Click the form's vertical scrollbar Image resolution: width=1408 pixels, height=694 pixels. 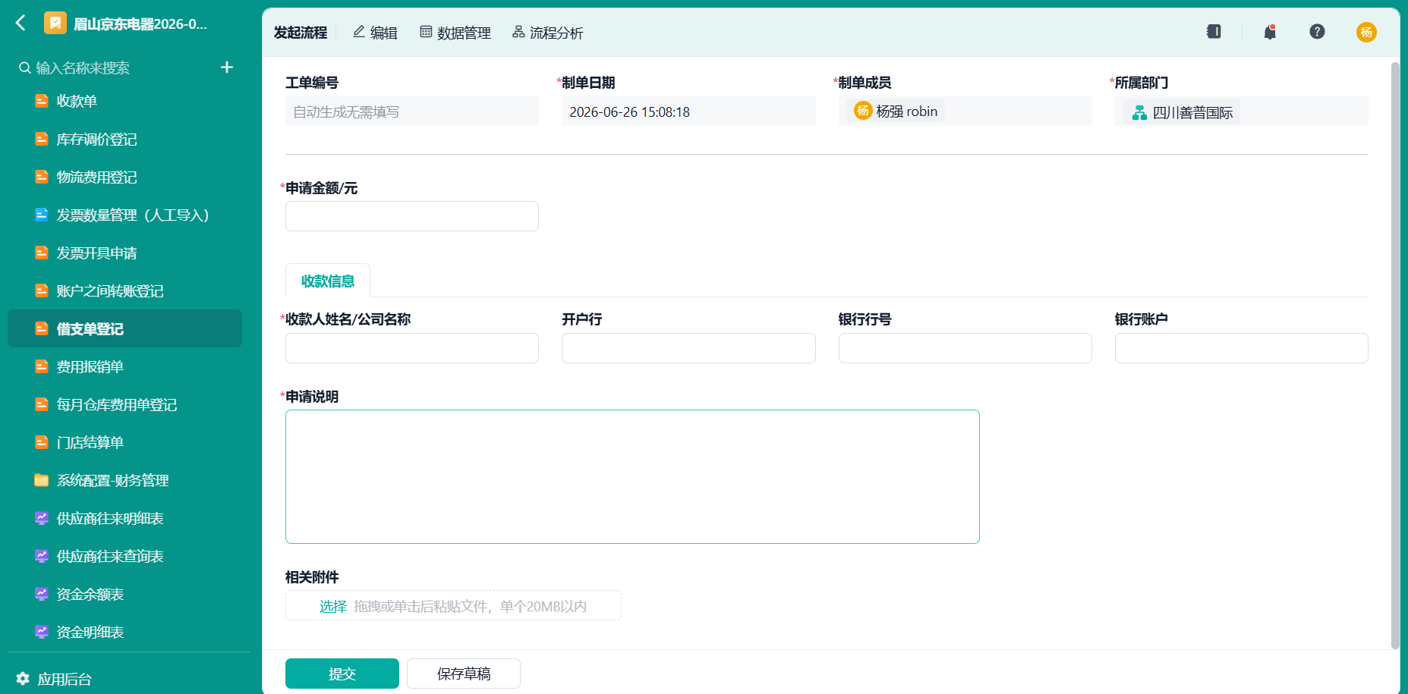pos(1395,355)
